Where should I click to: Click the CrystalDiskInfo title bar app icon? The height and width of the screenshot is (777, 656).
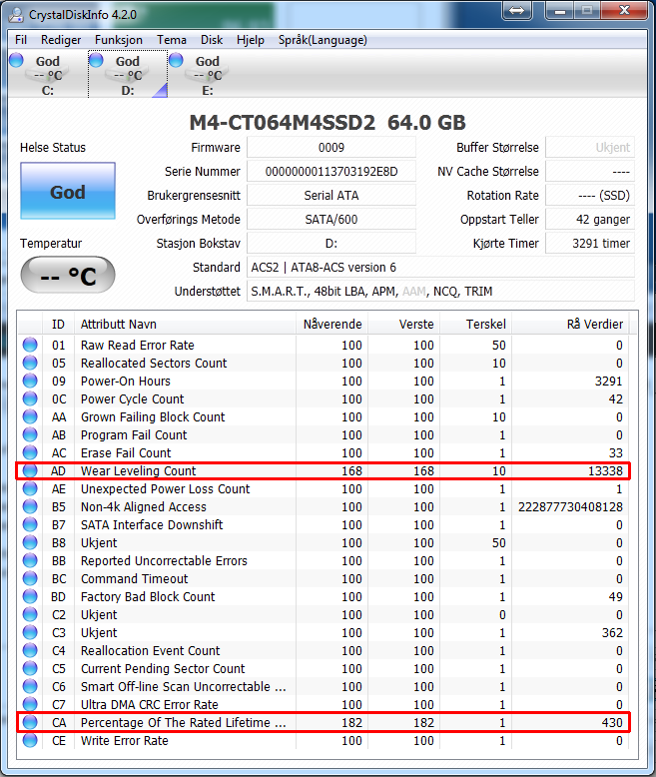tap(16, 14)
